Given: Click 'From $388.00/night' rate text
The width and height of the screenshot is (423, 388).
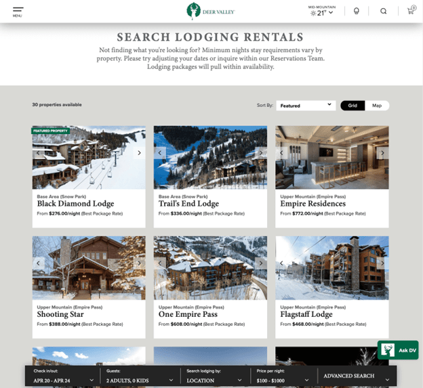Looking at the screenshot, I should [x=80, y=324].
